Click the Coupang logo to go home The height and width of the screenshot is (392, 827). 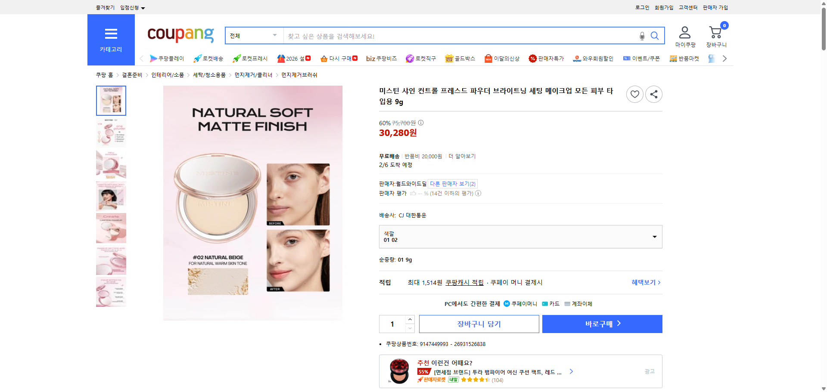point(180,35)
